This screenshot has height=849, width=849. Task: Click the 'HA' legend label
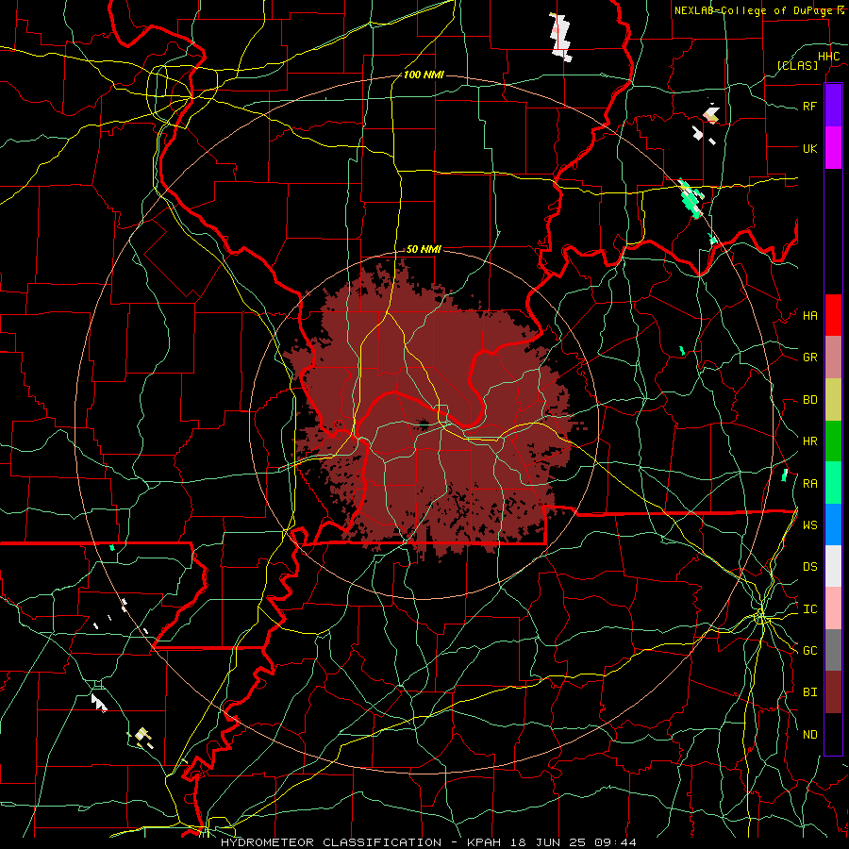tap(809, 316)
